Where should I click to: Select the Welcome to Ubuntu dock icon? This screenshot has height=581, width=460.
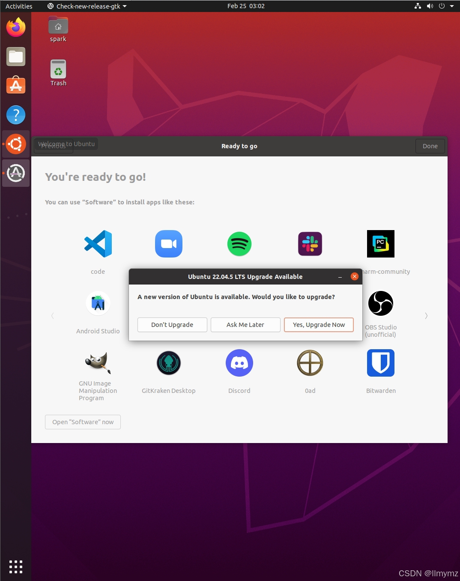pyautogui.click(x=16, y=144)
